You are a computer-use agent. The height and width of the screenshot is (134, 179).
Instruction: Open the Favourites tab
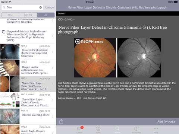pyautogui.click(x=136, y=130)
